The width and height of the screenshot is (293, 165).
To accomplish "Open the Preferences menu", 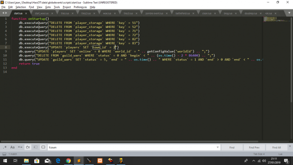I will (80, 7).
